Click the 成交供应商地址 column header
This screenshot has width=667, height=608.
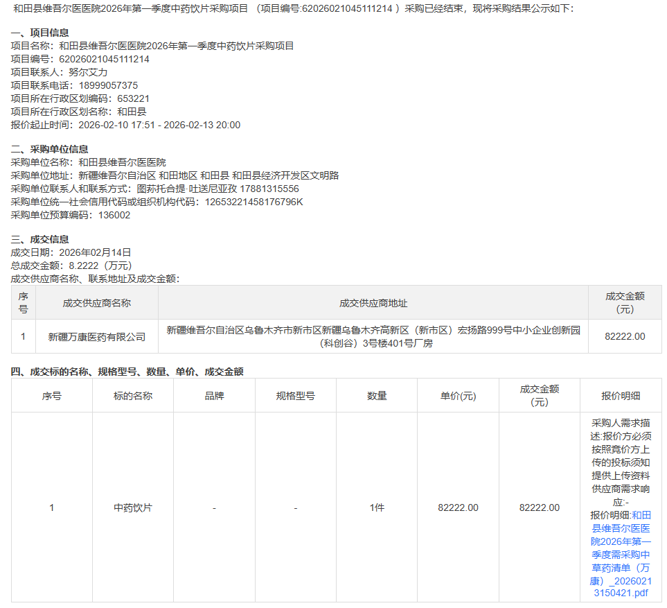(373, 303)
